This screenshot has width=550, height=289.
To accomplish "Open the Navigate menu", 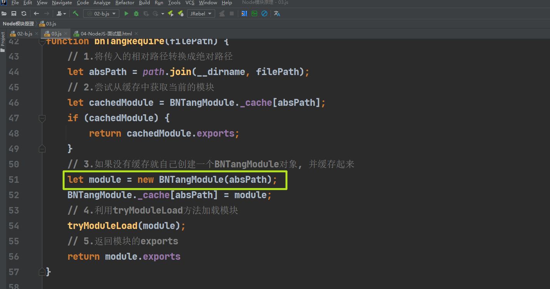I will tap(62, 3).
